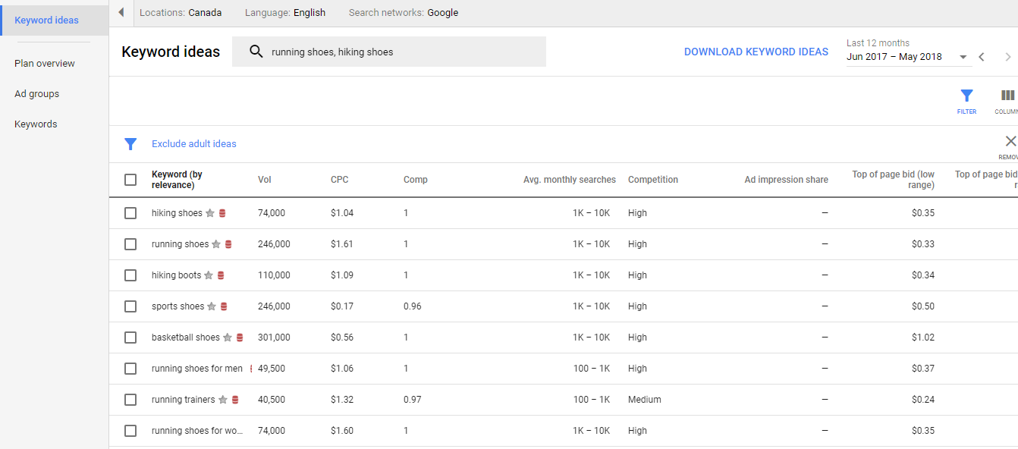Click Download Keyword Ideas
Viewport: 1018px width, 449px height.
click(756, 52)
